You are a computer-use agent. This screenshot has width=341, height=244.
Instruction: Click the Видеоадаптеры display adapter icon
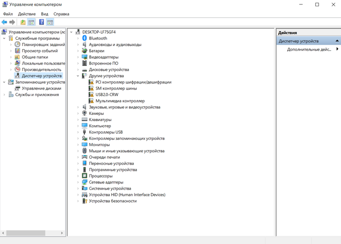point(84,57)
